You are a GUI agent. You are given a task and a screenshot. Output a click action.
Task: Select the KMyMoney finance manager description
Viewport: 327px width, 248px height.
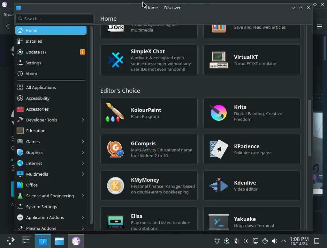point(163,189)
